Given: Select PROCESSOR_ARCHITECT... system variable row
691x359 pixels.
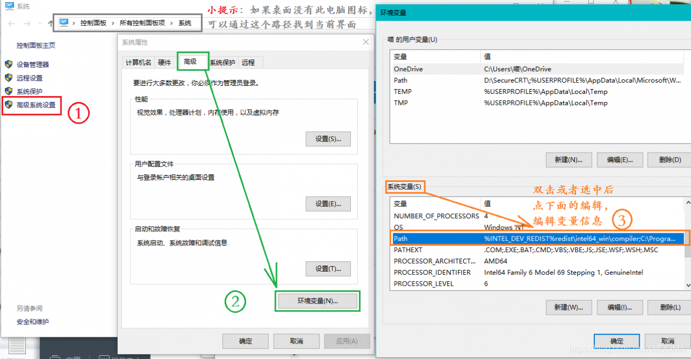Looking at the screenshot, I should (x=537, y=261).
